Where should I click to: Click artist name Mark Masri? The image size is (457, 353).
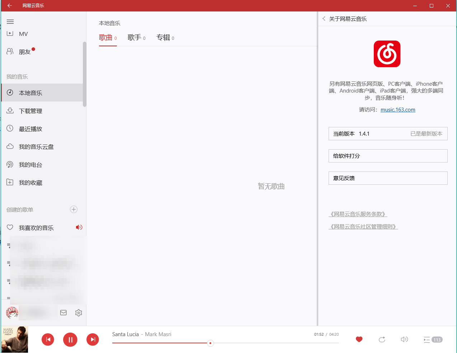point(158,334)
